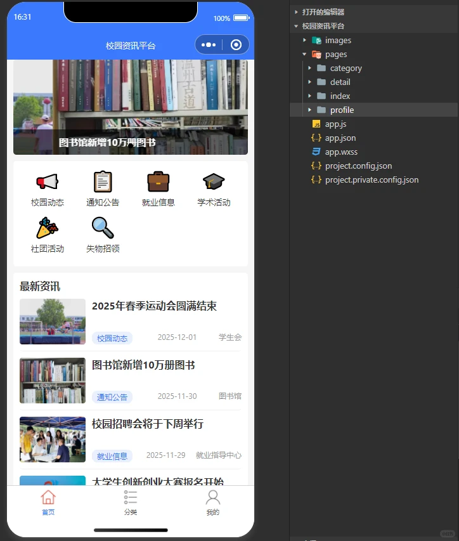This screenshot has width=459, height=541.
Task: Switch to the 首页 home tab
Action: (48, 503)
